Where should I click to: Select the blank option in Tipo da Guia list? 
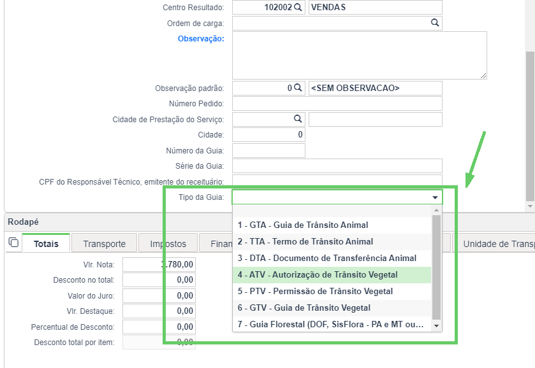332,211
